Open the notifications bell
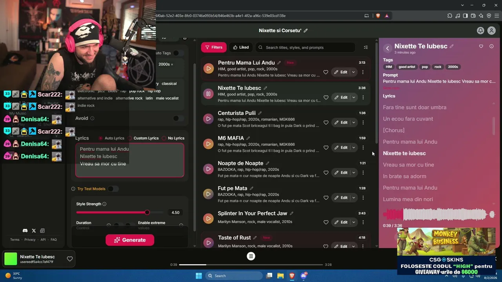The height and width of the screenshot is (282, 502). (480, 31)
